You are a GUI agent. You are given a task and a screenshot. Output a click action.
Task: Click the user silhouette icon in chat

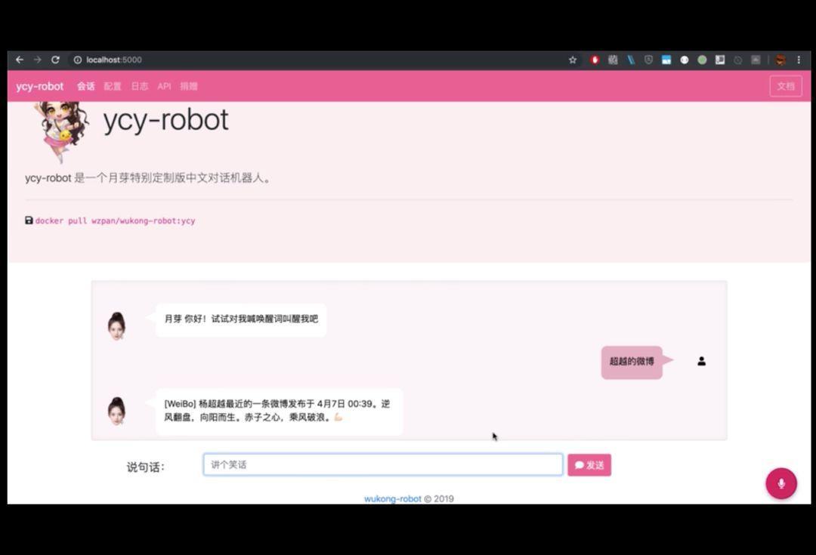click(x=701, y=361)
